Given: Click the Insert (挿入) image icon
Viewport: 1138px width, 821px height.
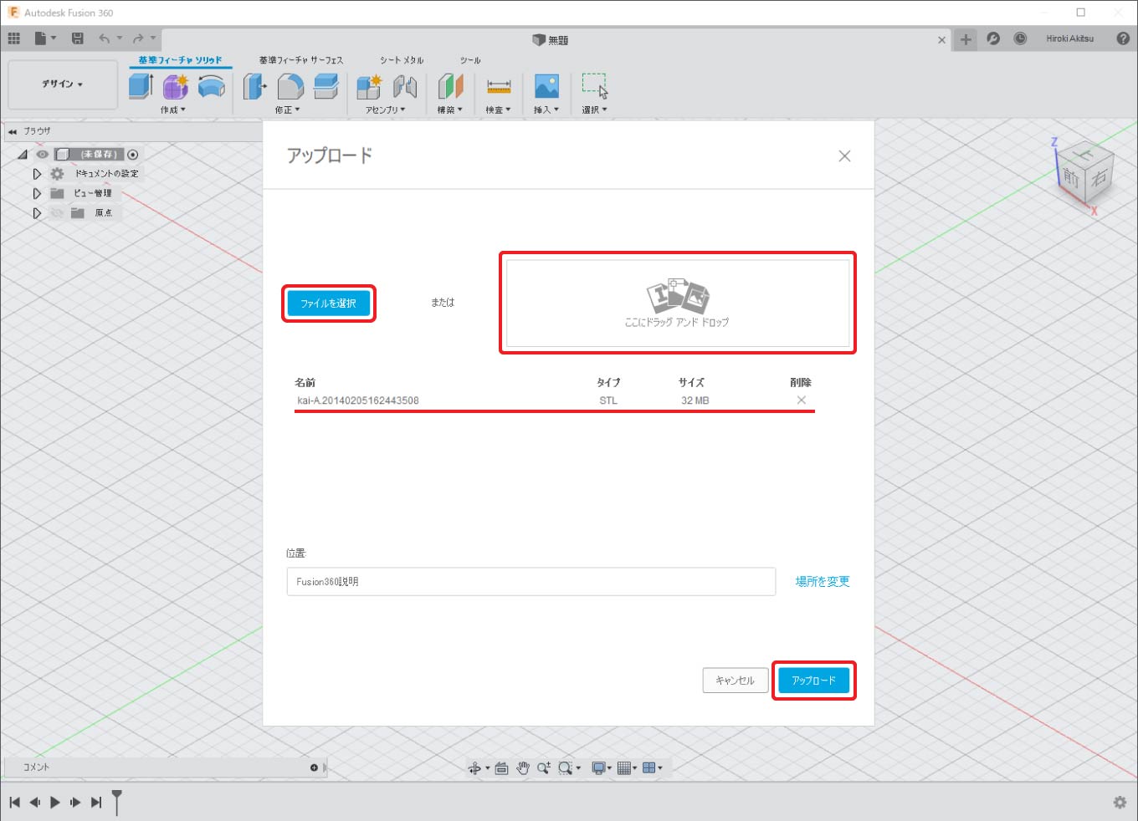Looking at the screenshot, I should (546, 87).
